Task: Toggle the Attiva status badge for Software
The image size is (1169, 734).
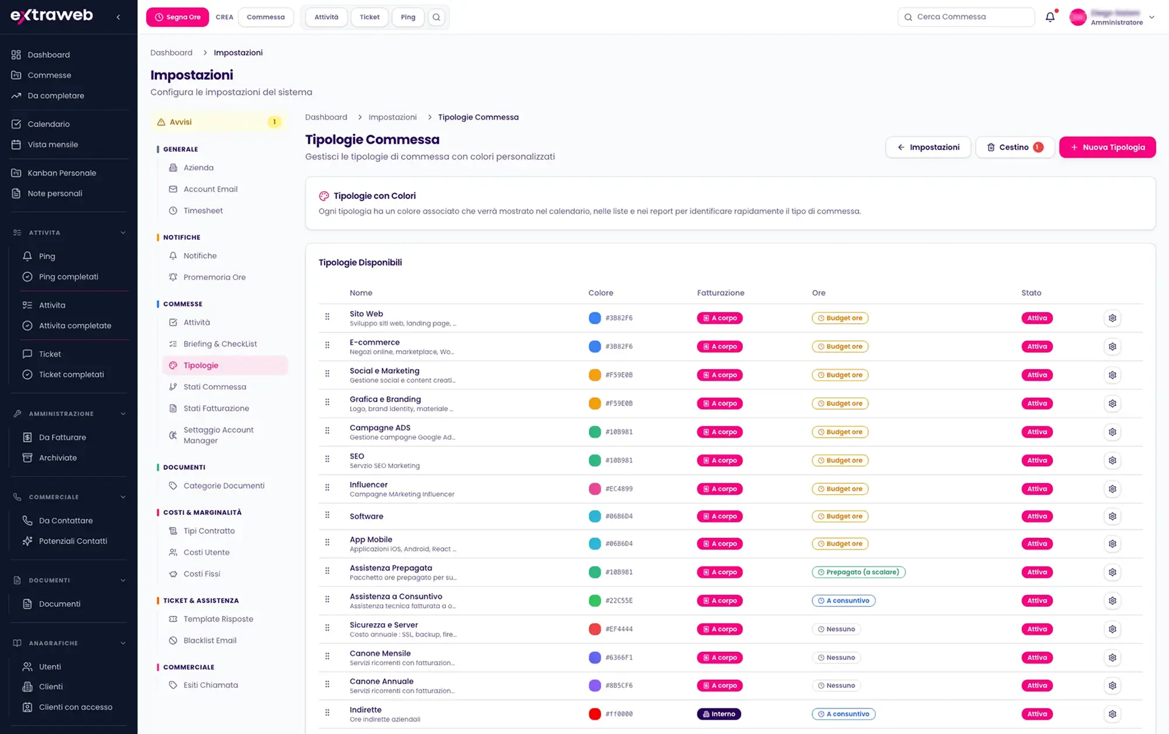Action: 1037,516
